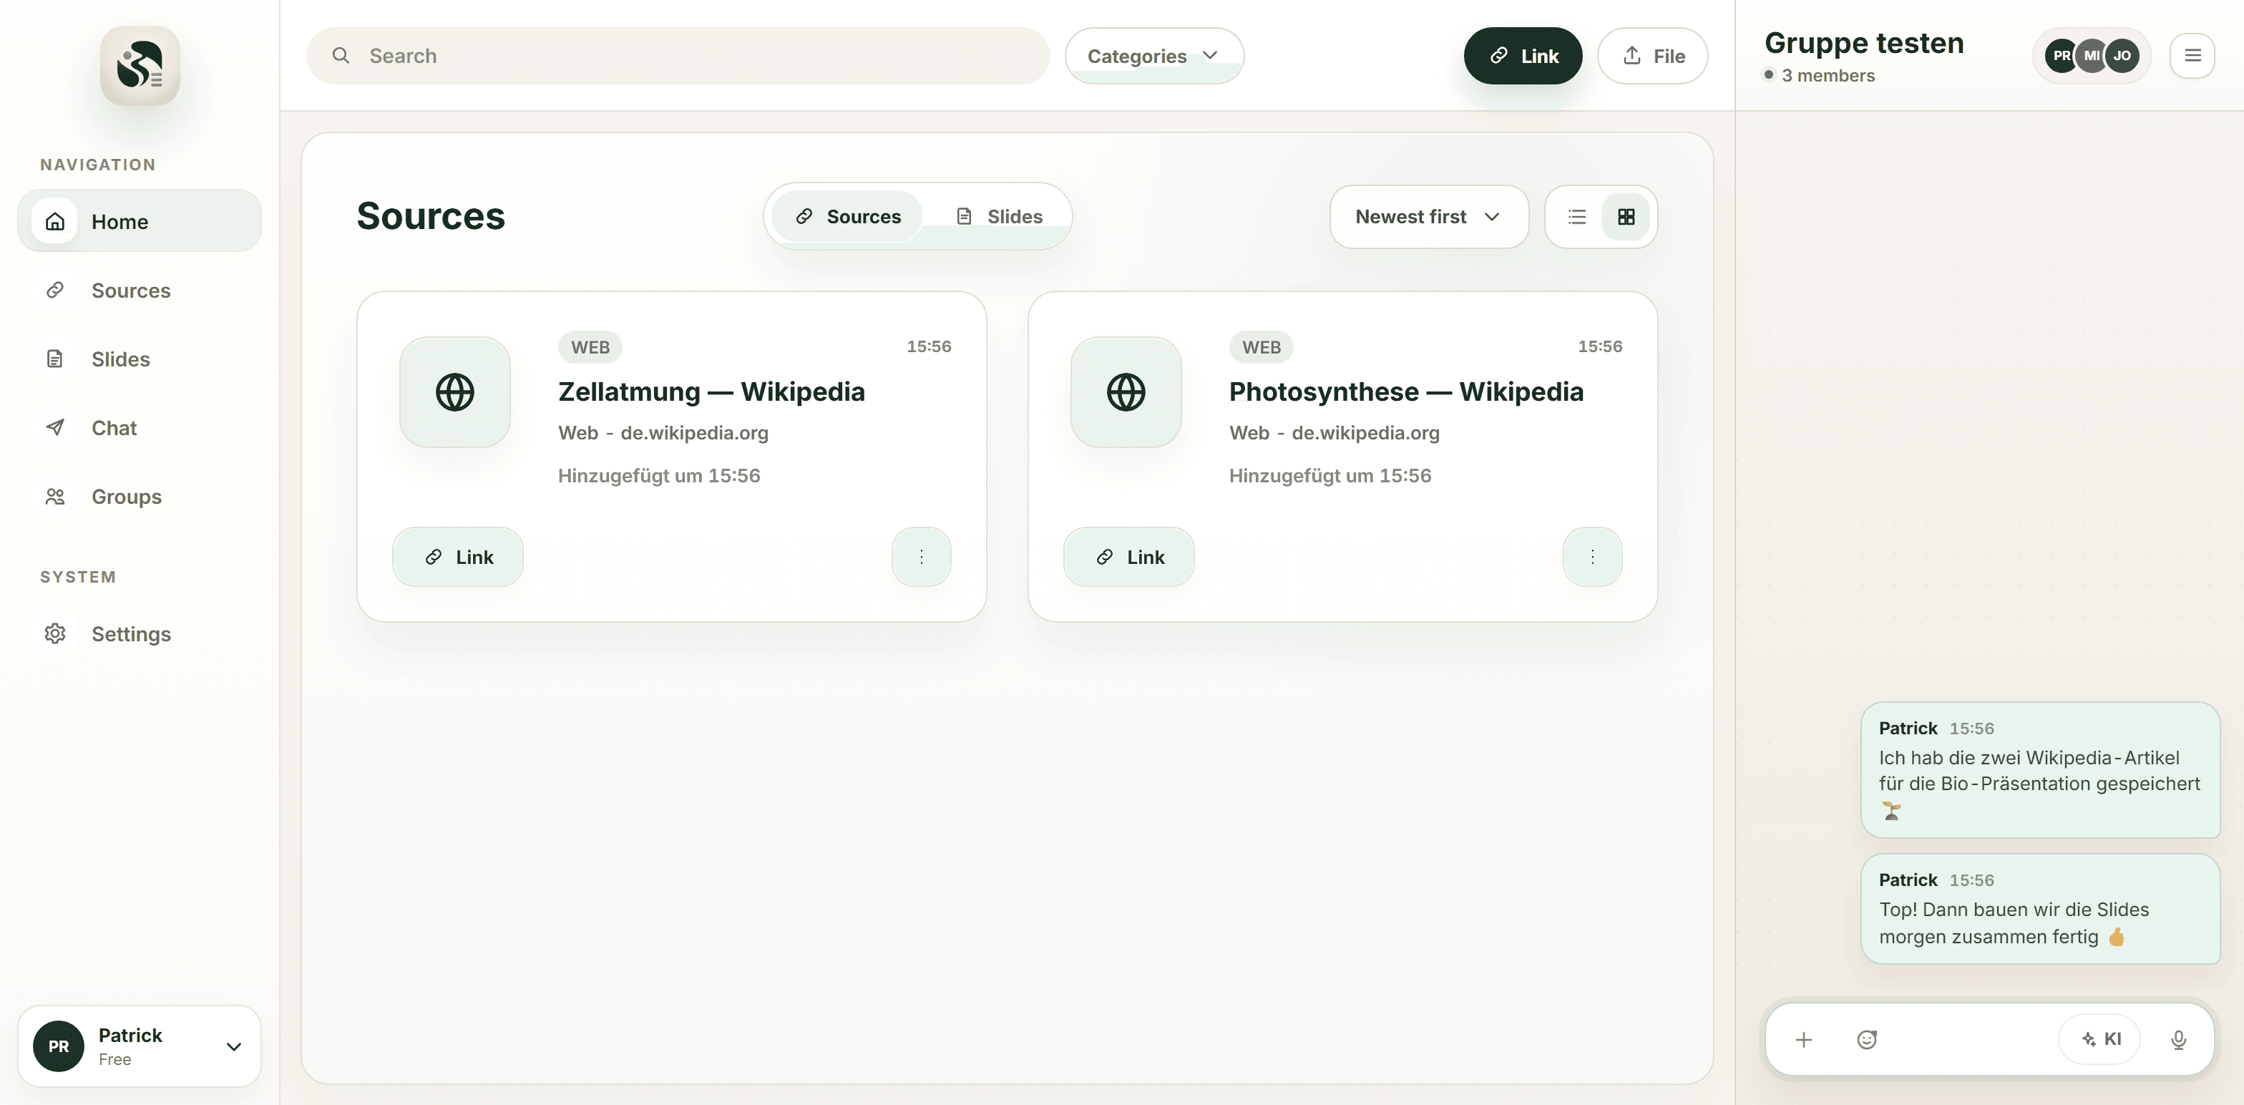Switch to the Slides tab
Image resolution: width=2244 pixels, height=1105 pixels.
pyautogui.click(x=998, y=216)
